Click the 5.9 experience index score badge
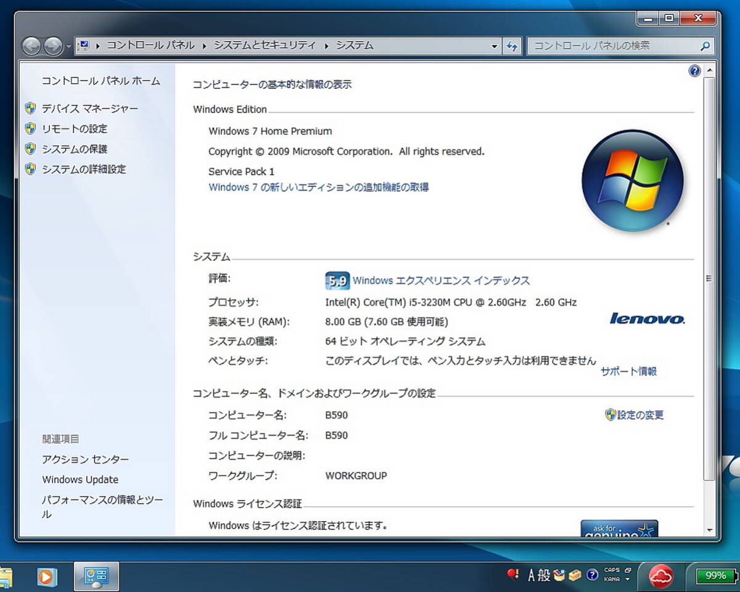This screenshot has height=592, width=740. [337, 281]
